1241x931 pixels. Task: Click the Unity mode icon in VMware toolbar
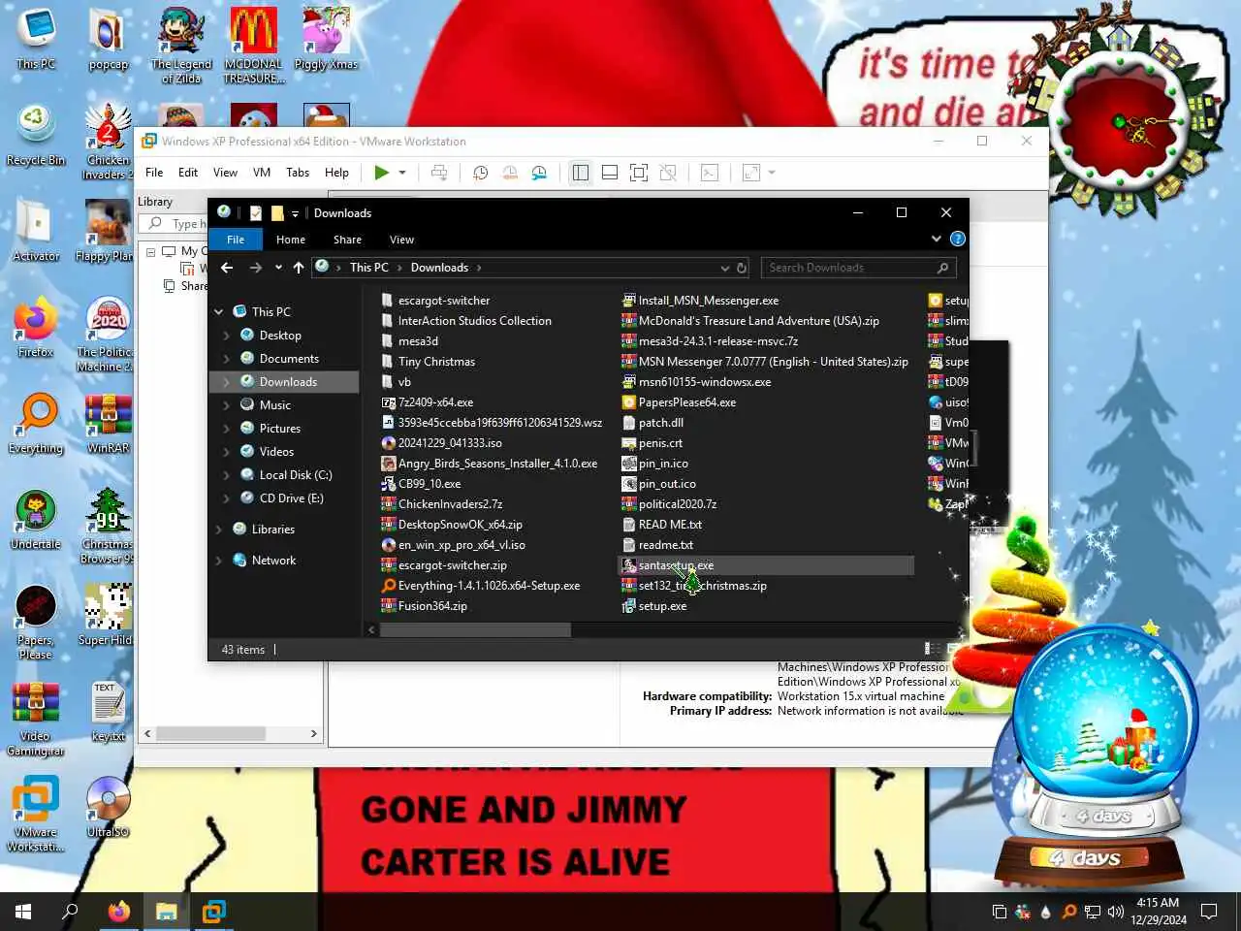tap(668, 173)
